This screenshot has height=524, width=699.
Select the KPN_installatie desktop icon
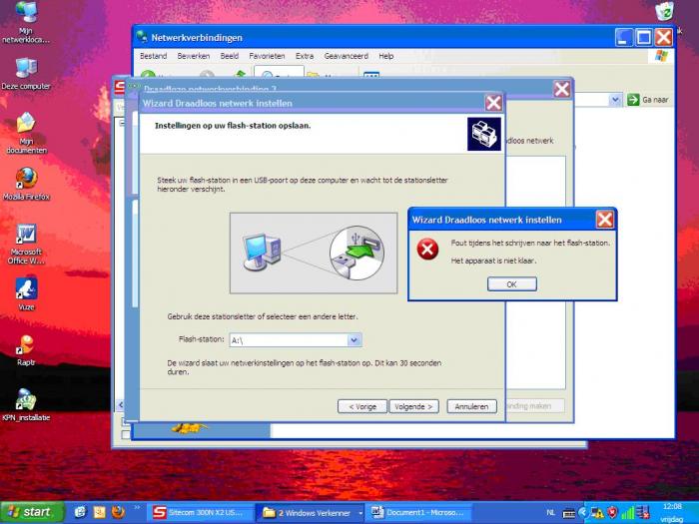point(26,404)
